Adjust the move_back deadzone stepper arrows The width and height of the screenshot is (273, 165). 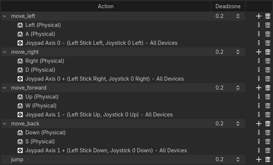[x=238, y=124]
